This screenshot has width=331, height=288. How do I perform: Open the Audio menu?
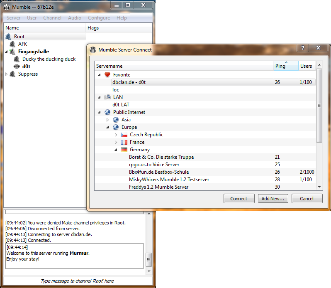point(75,18)
